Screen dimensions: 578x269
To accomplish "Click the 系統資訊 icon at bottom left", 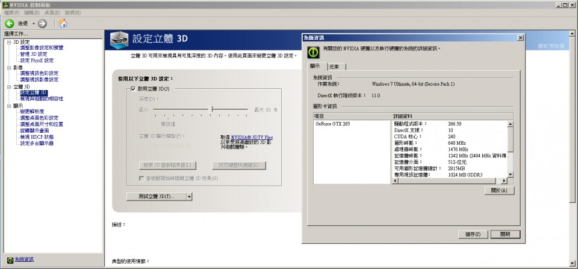I will (x=10, y=260).
